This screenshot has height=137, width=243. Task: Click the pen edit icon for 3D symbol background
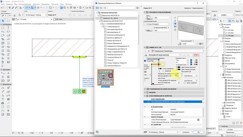tap(179, 83)
